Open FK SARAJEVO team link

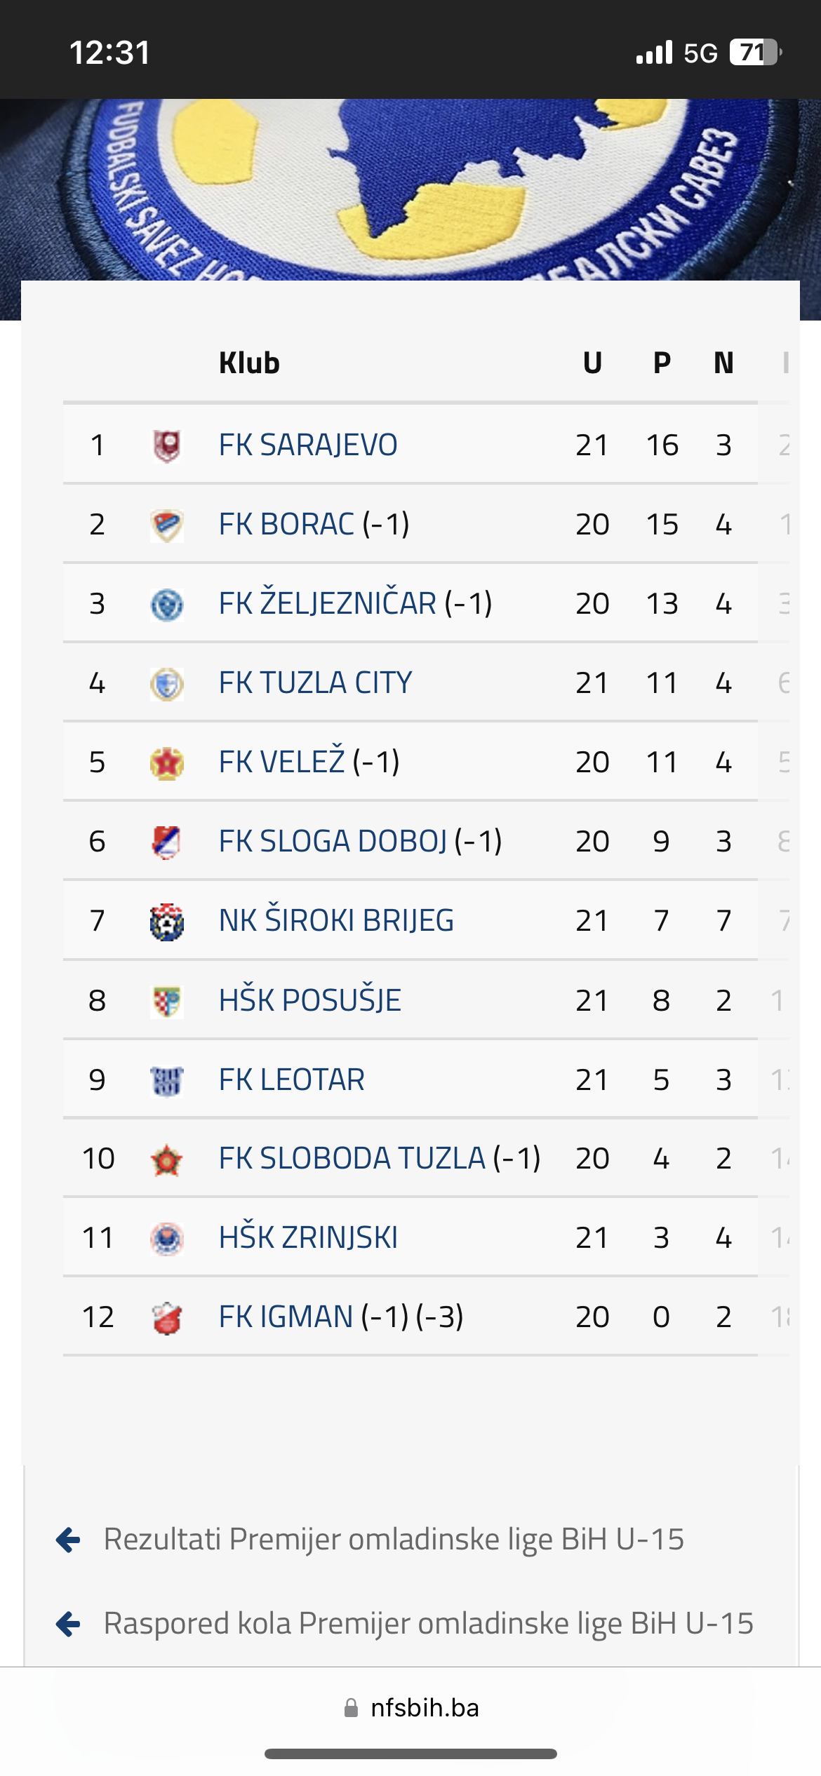tap(308, 445)
